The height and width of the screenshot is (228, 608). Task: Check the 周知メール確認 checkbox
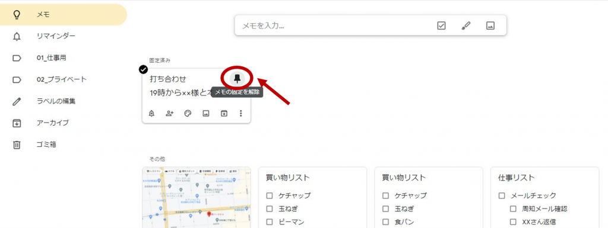pos(513,208)
